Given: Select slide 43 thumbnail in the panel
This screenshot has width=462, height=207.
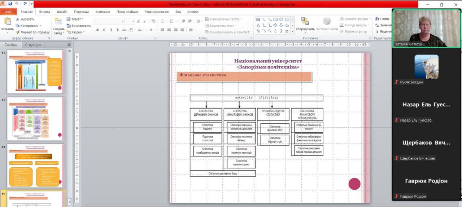Looking at the screenshot, I should click(x=35, y=119).
